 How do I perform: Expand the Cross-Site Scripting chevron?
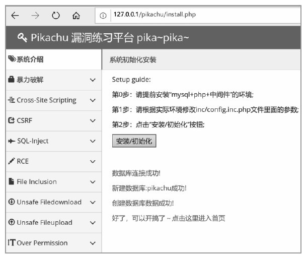[93, 100]
